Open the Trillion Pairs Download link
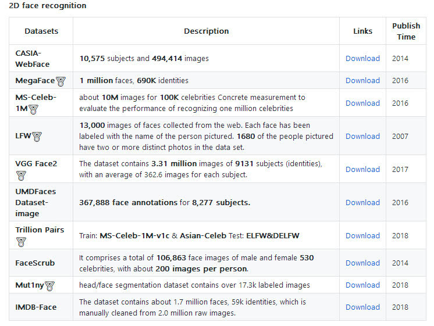Image resolution: width=434 pixels, height=326 pixels. click(x=362, y=236)
